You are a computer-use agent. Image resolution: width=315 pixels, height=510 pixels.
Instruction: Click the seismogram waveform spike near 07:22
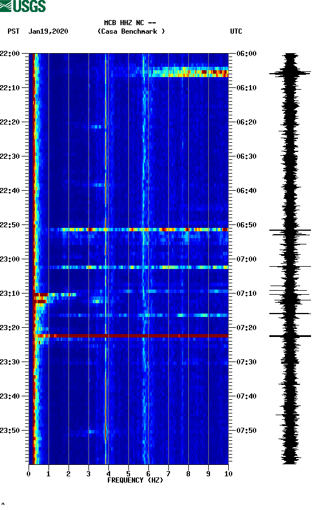pos(290,336)
